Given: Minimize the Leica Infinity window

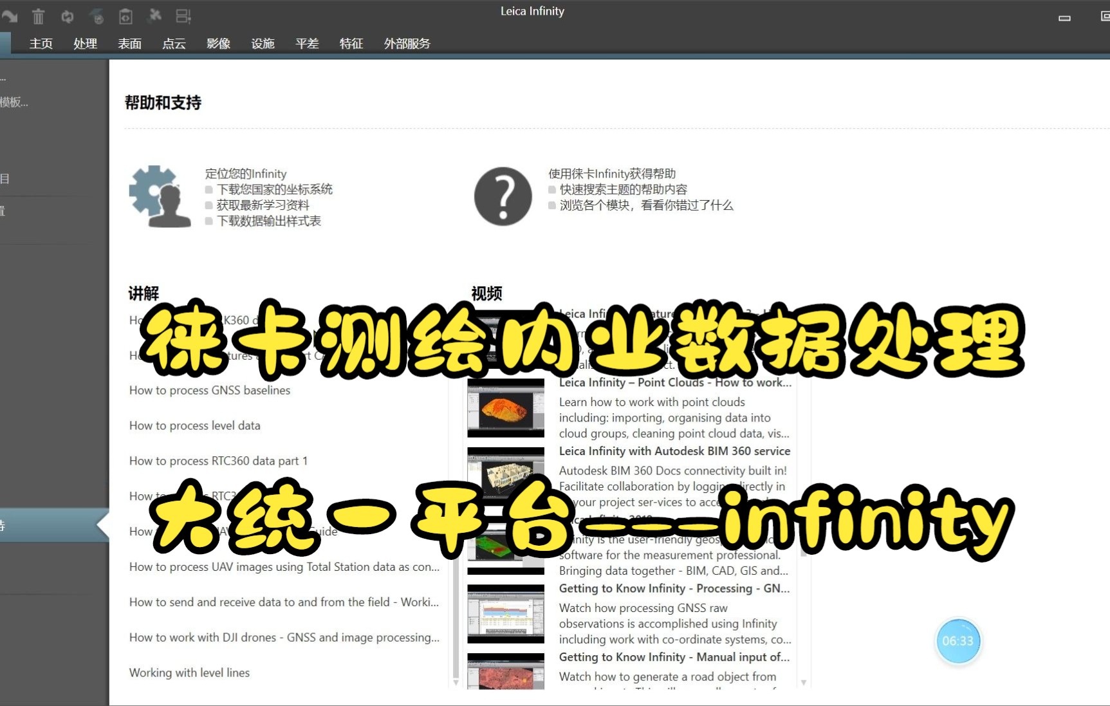Looking at the screenshot, I should coord(1064,18).
